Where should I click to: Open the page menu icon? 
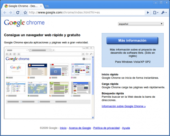point(155,12)
